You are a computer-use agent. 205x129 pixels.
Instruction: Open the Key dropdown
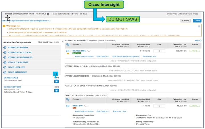pos(198,41)
